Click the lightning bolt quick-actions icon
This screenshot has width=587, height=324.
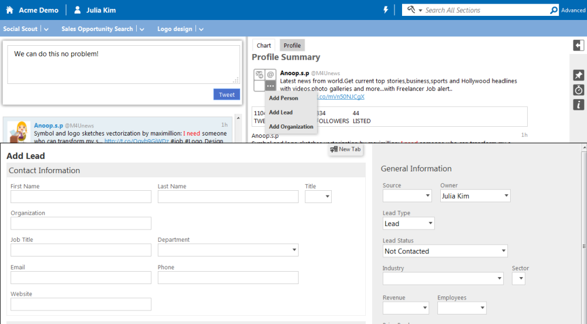[386, 10]
